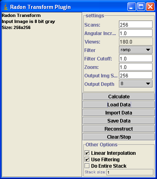Click the Output Img Size field
The height and width of the screenshot is (179, 157).
136,75
